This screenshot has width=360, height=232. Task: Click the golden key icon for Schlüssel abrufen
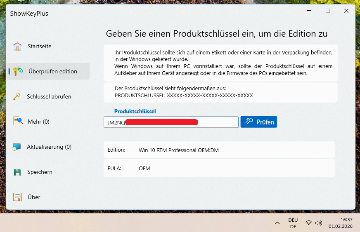point(17,96)
